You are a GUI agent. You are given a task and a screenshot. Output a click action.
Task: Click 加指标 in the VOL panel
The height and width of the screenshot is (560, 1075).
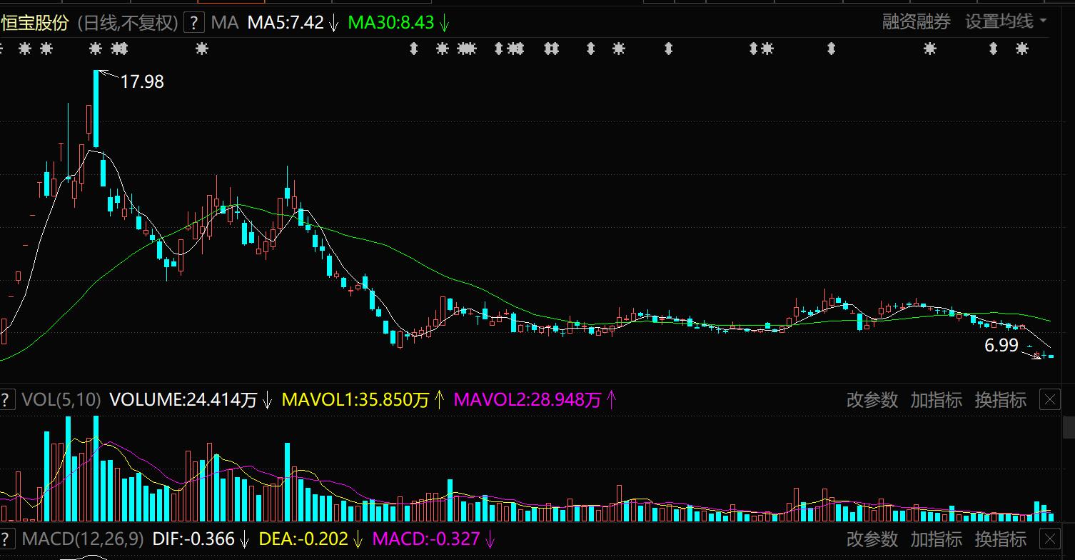point(936,400)
